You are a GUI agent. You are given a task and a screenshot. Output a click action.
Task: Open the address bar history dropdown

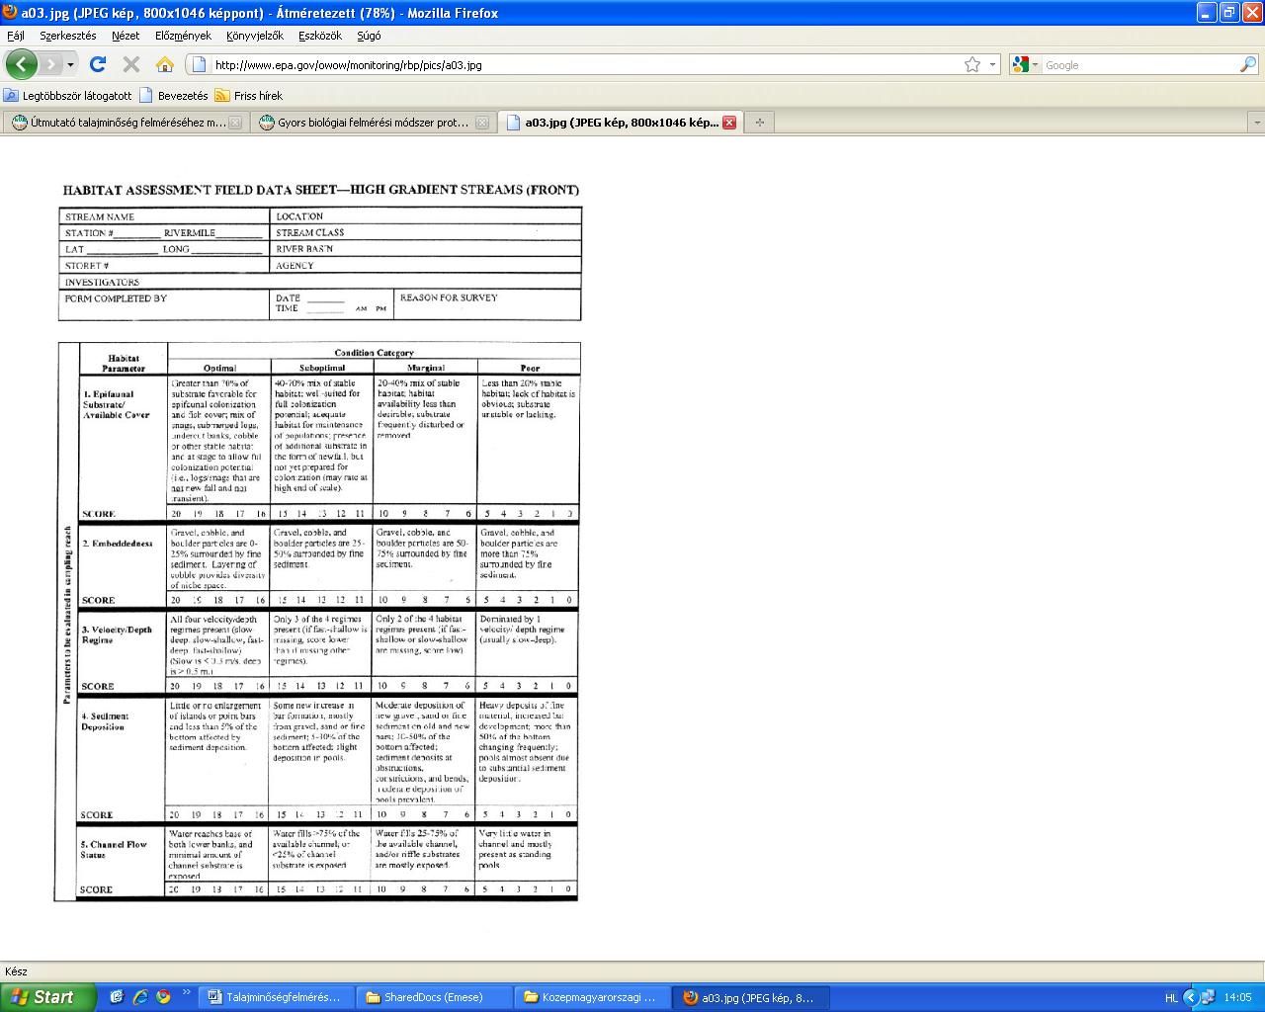[991, 65]
